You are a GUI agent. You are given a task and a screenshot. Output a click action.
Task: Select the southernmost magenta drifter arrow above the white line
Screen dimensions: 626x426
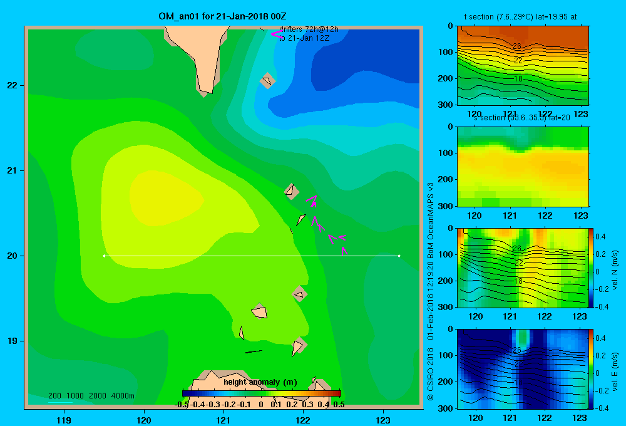coord(344,251)
